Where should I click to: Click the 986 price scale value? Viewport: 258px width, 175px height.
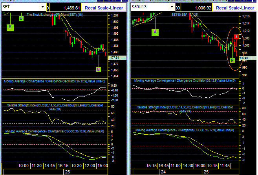pos(245,75)
